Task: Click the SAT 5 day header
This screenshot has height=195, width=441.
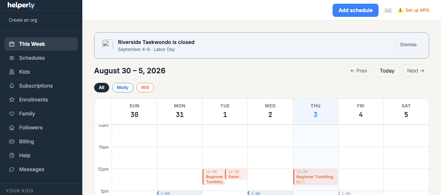Action: click(x=406, y=111)
